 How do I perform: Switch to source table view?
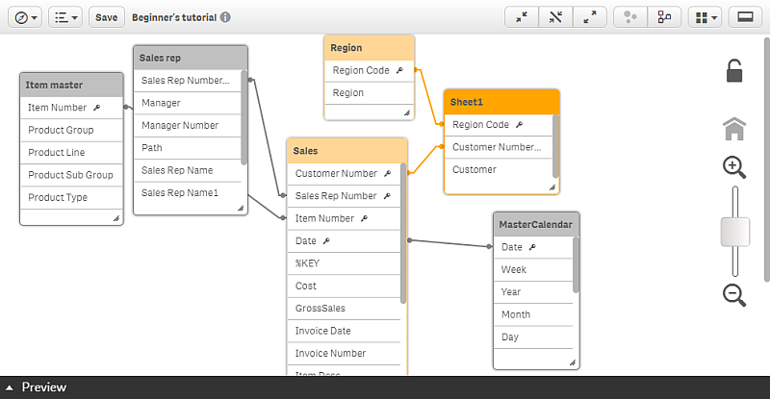point(663,17)
